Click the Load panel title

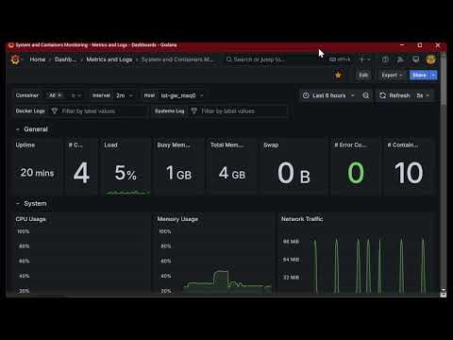[110, 144]
